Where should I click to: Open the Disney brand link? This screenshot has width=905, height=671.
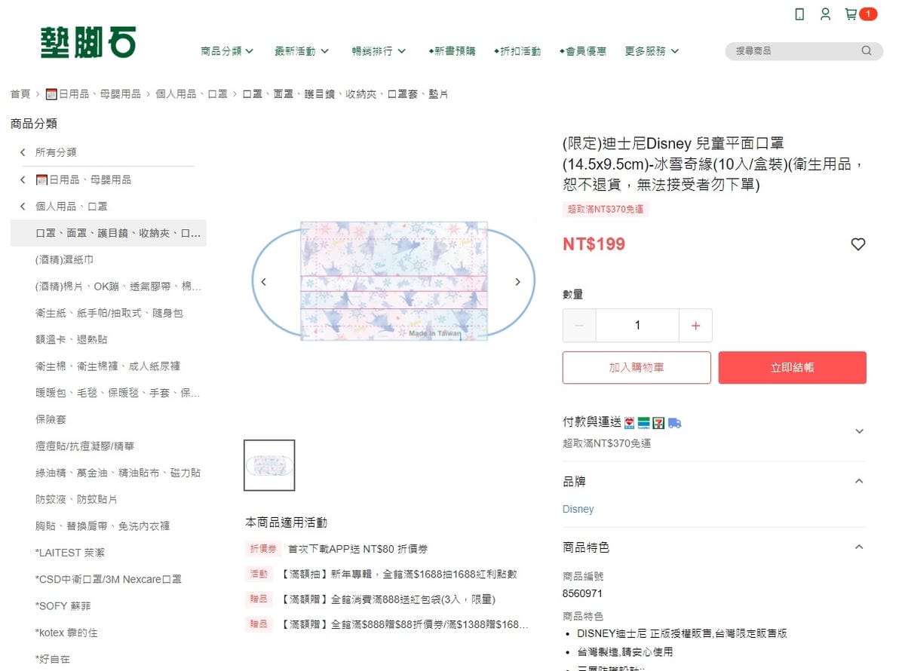[578, 509]
